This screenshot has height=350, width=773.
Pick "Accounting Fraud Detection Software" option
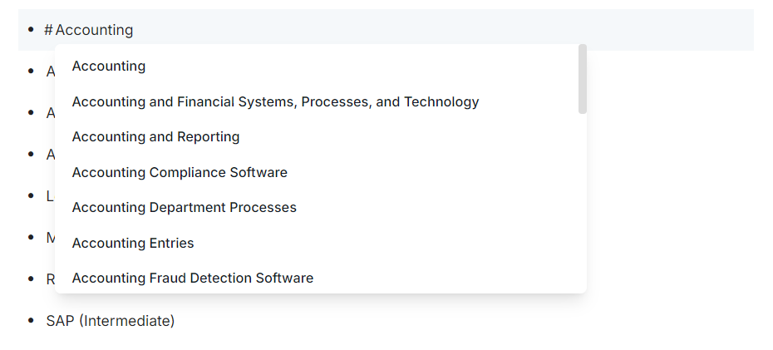click(x=192, y=279)
